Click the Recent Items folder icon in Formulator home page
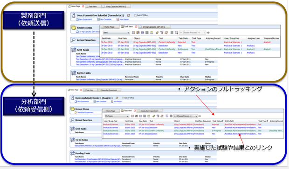Viewport: 289px width, 169px height. (74, 27)
